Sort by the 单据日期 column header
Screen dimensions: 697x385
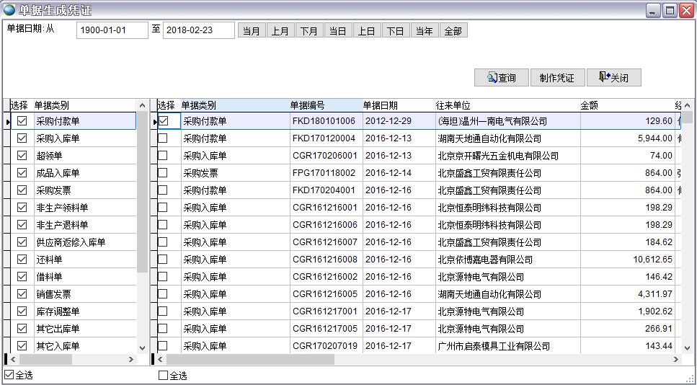pyautogui.click(x=381, y=105)
